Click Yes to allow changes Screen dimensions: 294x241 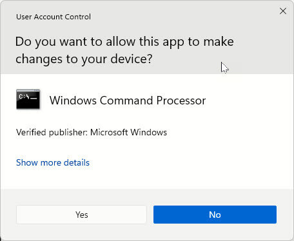point(81,215)
